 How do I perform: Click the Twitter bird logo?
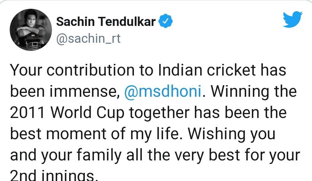(x=293, y=19)
